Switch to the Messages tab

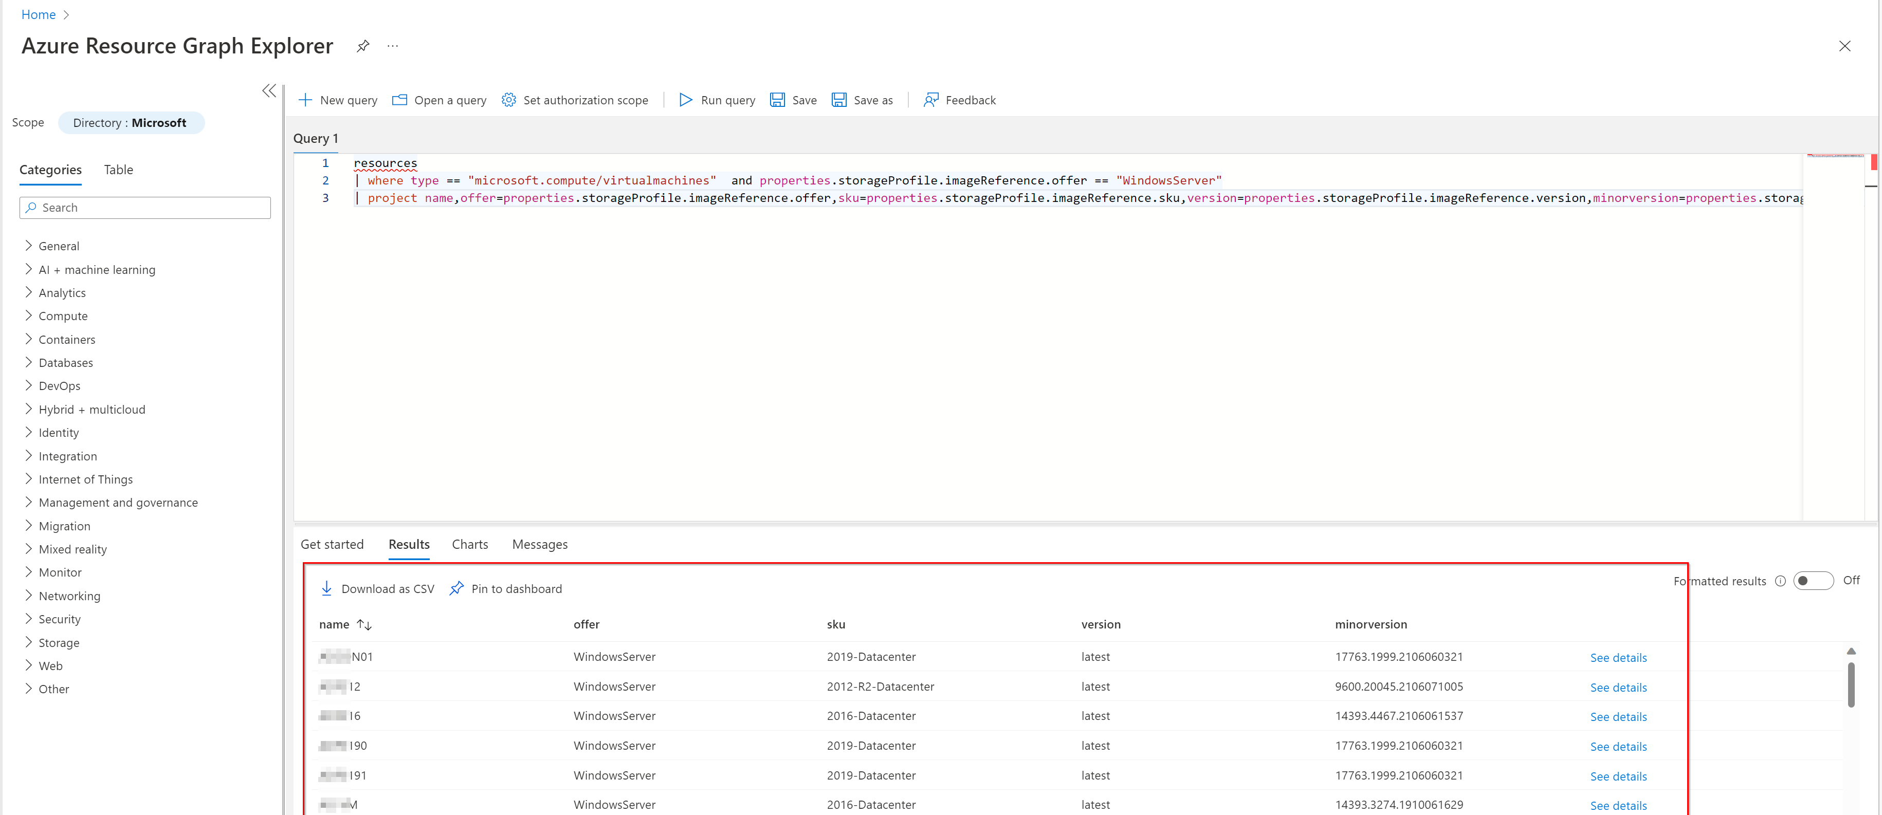click(539, 544)
